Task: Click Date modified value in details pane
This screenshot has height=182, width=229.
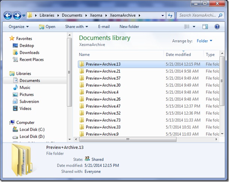Action: click(x=102, y=165)
